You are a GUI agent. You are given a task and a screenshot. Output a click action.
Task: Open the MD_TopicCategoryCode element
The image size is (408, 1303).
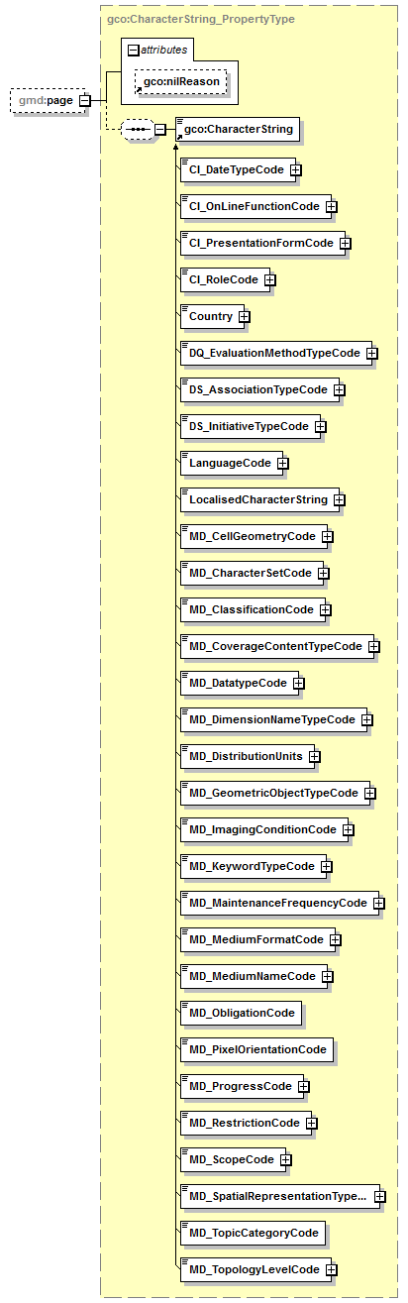coord(253,1233)
